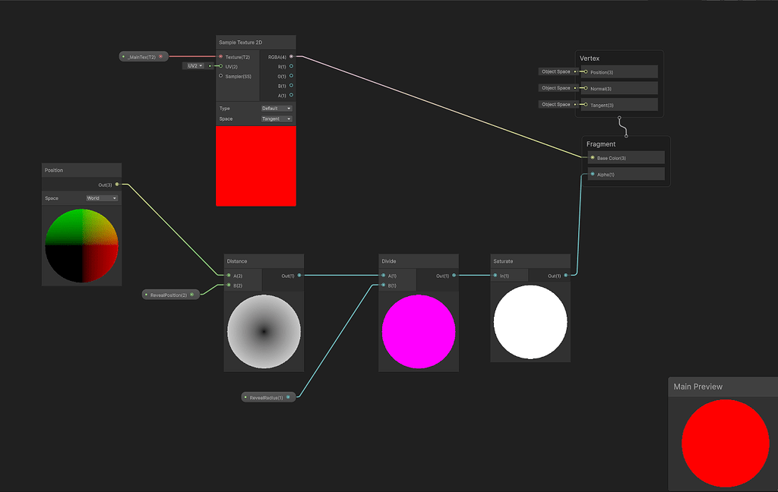Click the B(2) input port on Distance node
The width and height of the screenshot is (778, 492).
pyautogui.click(x=229, y=285)
